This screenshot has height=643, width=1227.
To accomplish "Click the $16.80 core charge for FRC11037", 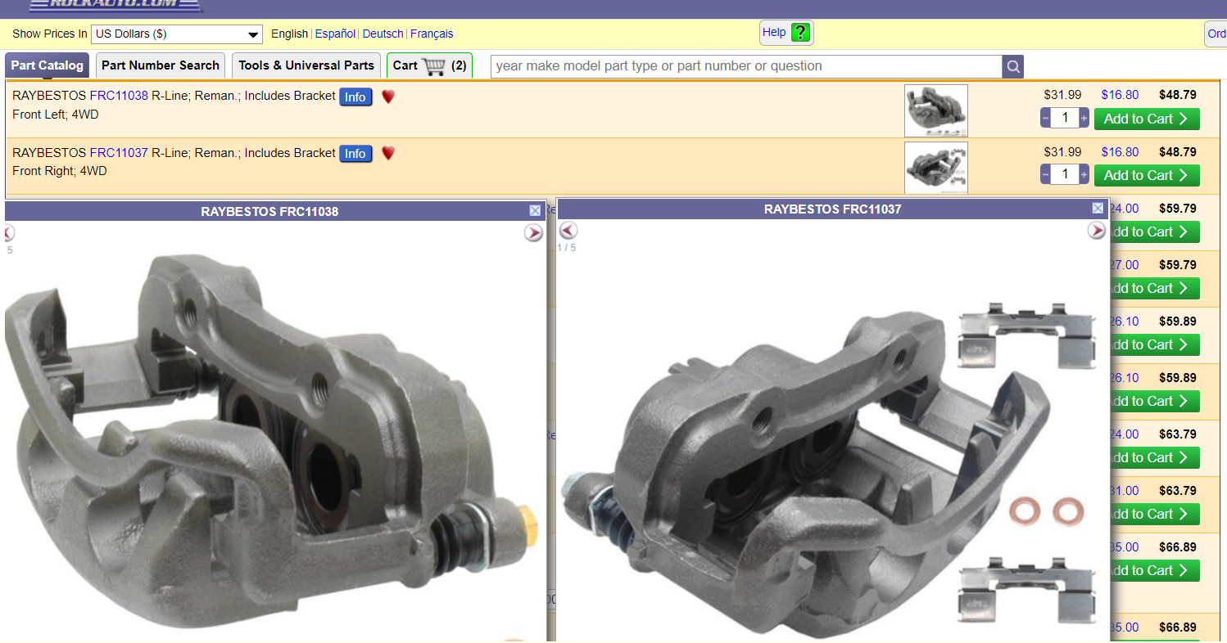I will coord(1120,152).
